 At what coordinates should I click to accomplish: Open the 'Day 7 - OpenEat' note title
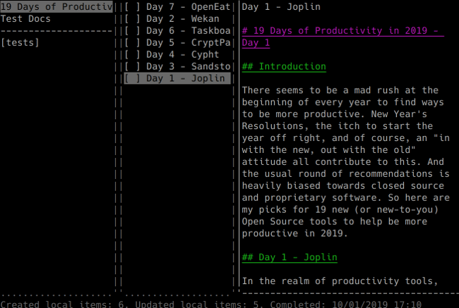tap(188, 7)
